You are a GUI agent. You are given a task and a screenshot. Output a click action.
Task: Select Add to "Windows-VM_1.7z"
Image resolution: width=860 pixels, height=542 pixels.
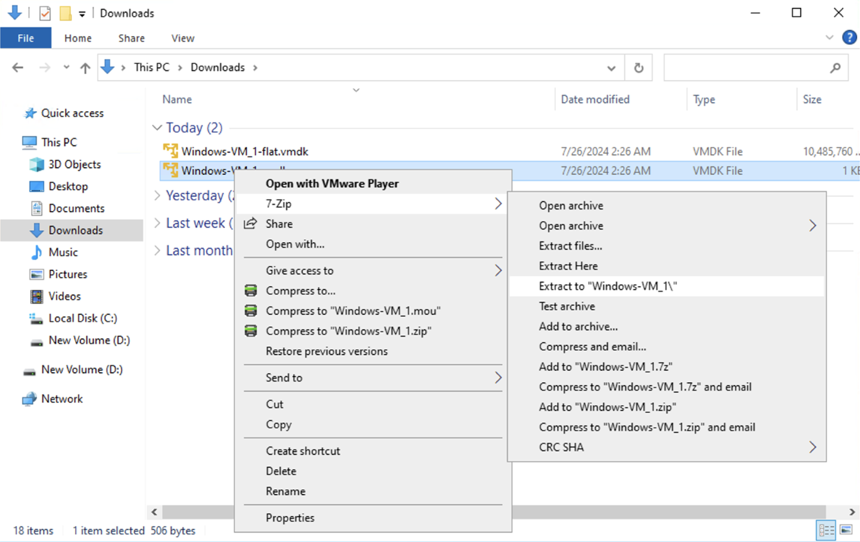click(666, 367)
